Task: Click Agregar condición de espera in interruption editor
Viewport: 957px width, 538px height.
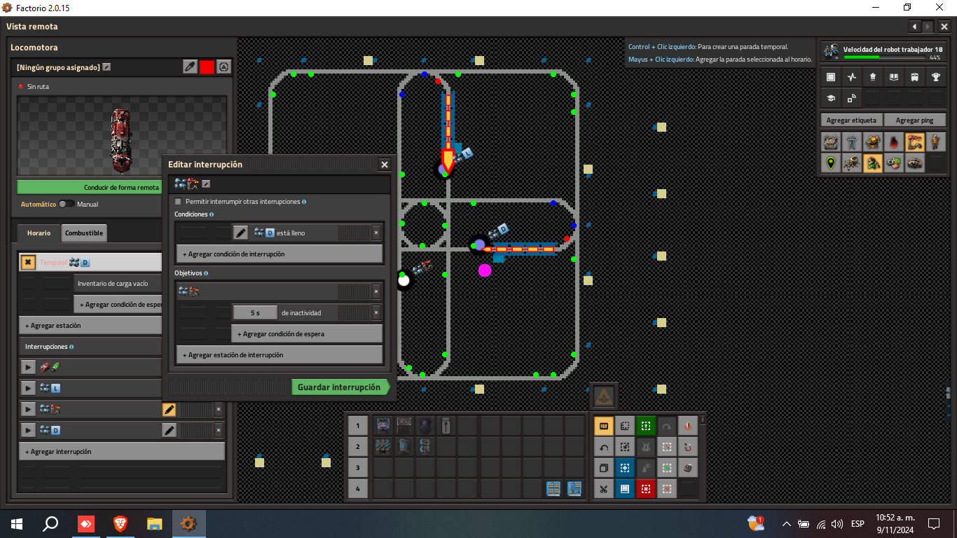Action: pos(307,333)
